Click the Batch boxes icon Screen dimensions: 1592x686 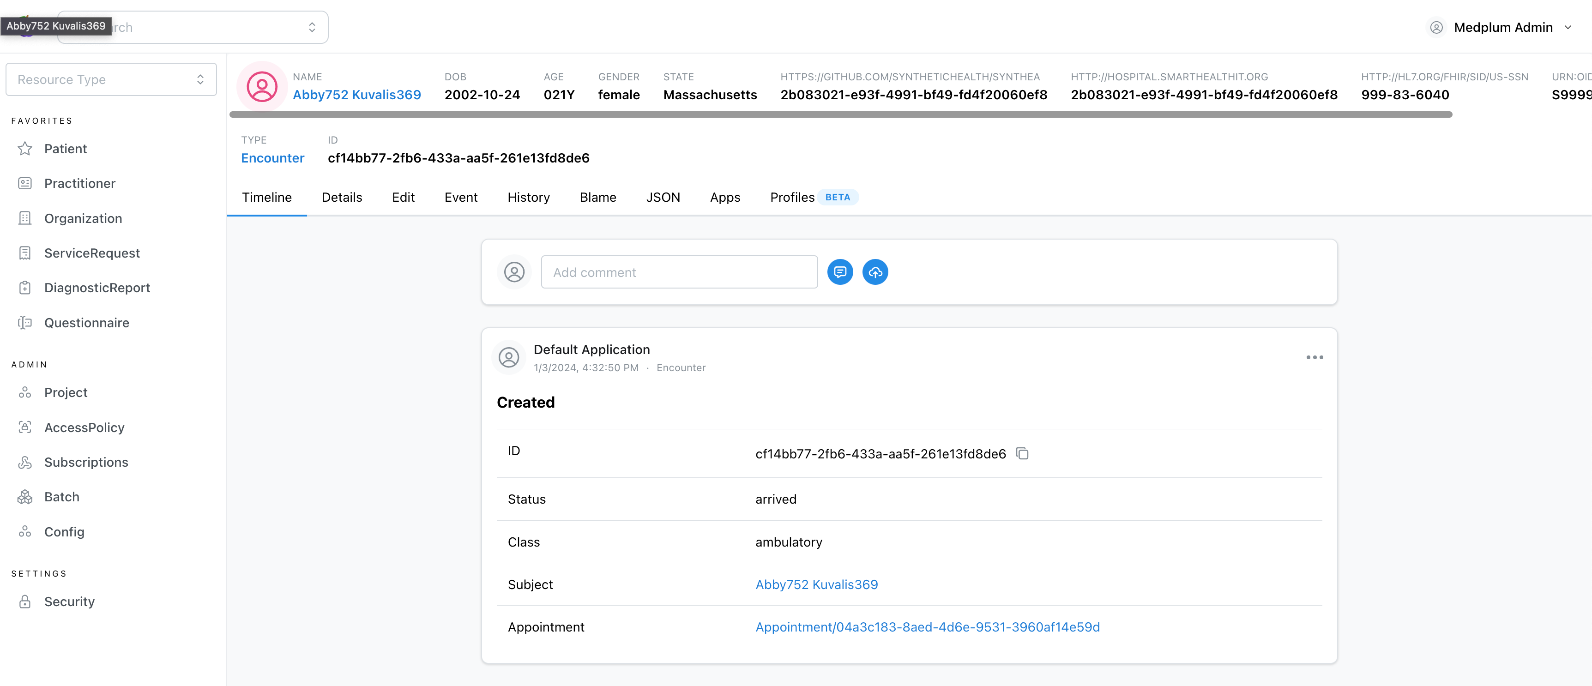click(x=25, y=497)
